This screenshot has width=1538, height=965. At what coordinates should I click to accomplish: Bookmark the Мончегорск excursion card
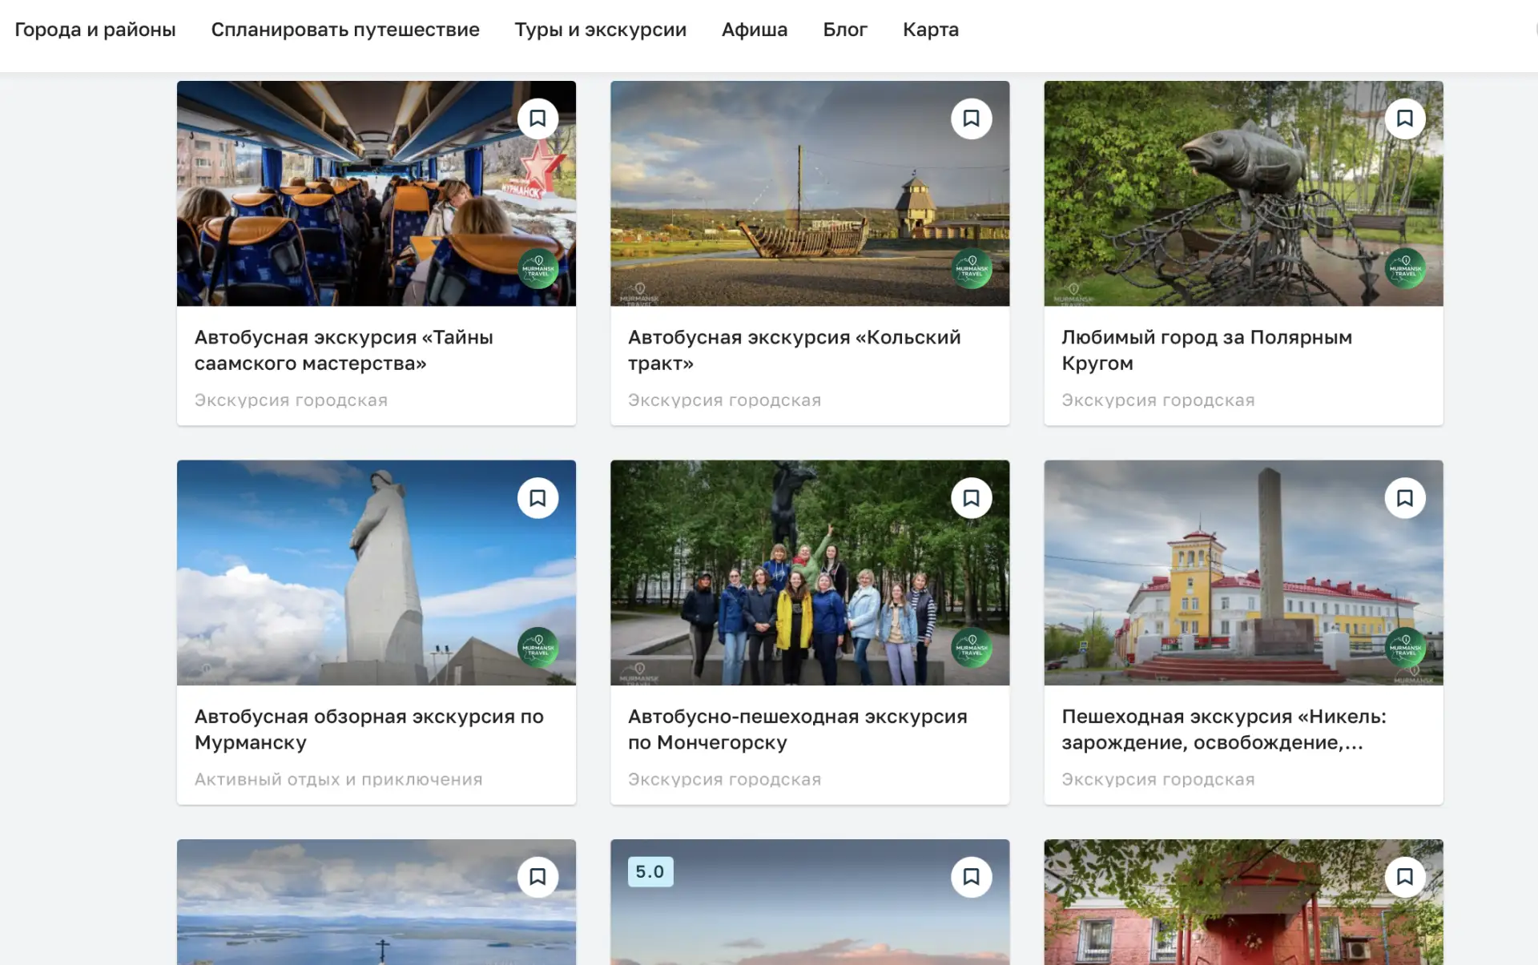click(x=971, y=498)
